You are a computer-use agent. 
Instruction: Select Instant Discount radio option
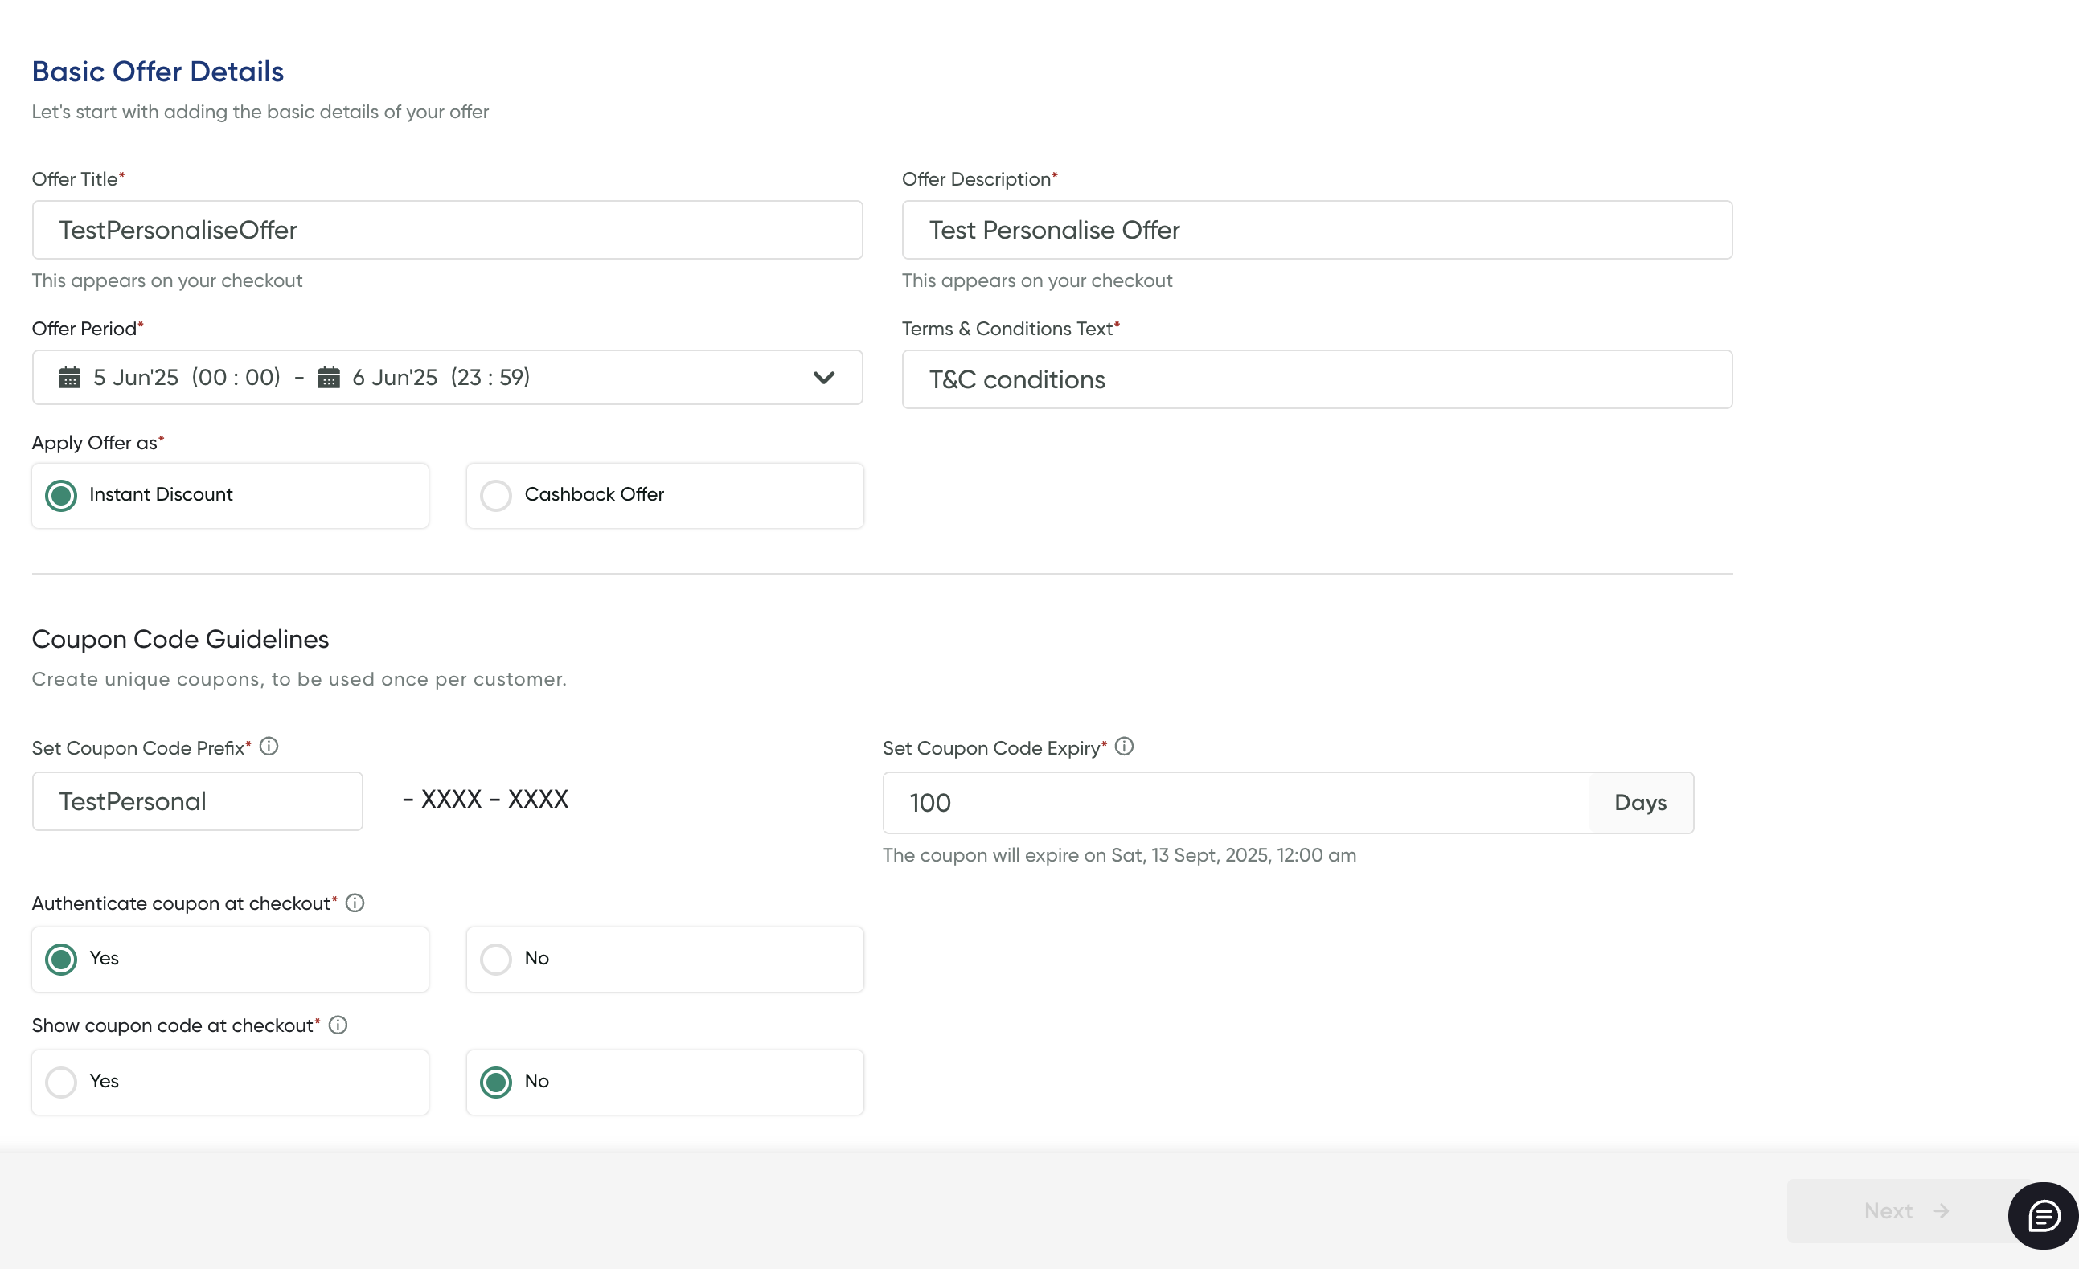pyautogui.click(x=231, y=496)
